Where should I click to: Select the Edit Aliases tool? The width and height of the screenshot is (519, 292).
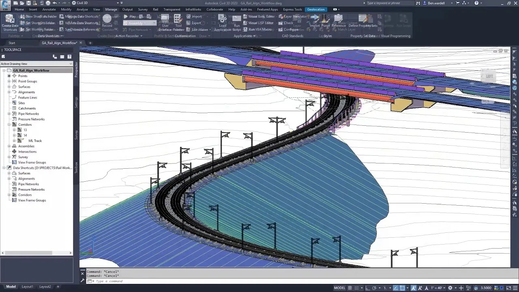coord(199,29)
